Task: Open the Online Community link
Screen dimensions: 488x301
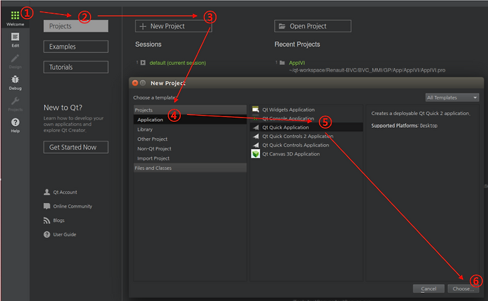Action: coord(73,206)
